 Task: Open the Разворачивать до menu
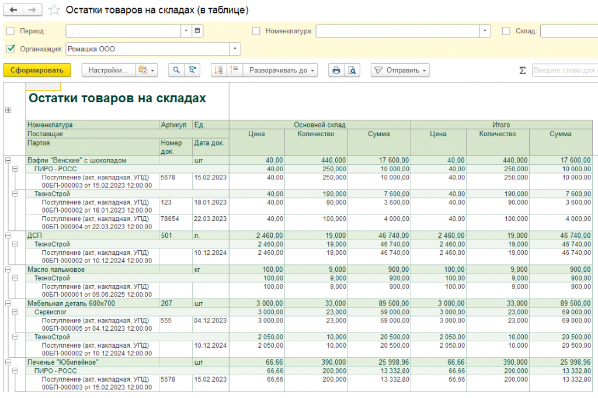coord(281,70)
